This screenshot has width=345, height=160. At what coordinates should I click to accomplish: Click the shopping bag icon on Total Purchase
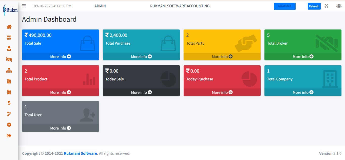click(168, 43)
